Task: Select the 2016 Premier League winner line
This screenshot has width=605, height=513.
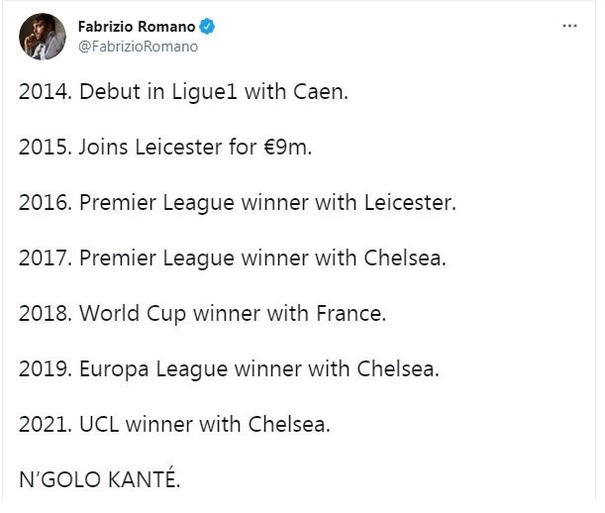Action: pyautogui.click(x=238, y=203)
